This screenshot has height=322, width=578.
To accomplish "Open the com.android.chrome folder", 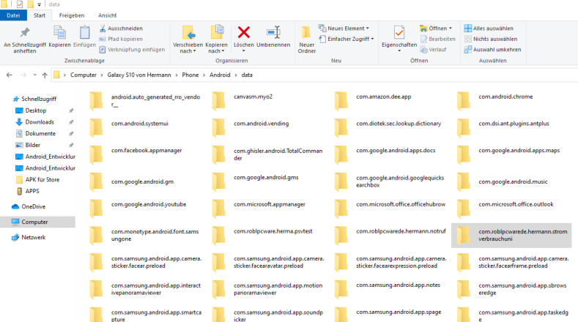I will (x=505, y=97).
